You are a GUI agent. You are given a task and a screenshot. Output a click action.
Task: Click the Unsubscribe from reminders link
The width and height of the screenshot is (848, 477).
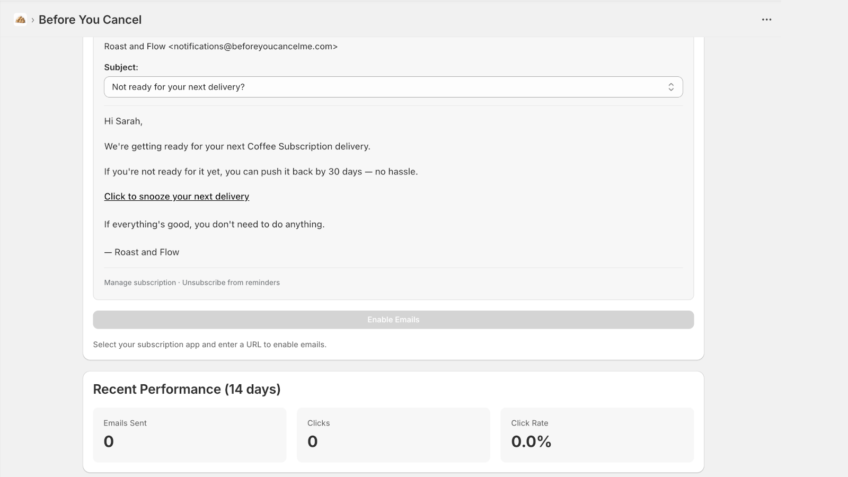[231, 282]
